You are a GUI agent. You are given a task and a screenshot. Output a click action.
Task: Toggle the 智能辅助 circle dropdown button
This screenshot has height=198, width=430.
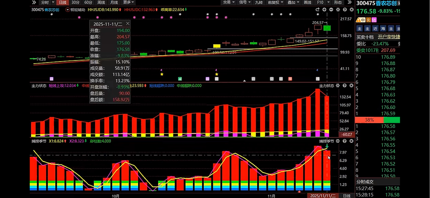tap(68, 10)
